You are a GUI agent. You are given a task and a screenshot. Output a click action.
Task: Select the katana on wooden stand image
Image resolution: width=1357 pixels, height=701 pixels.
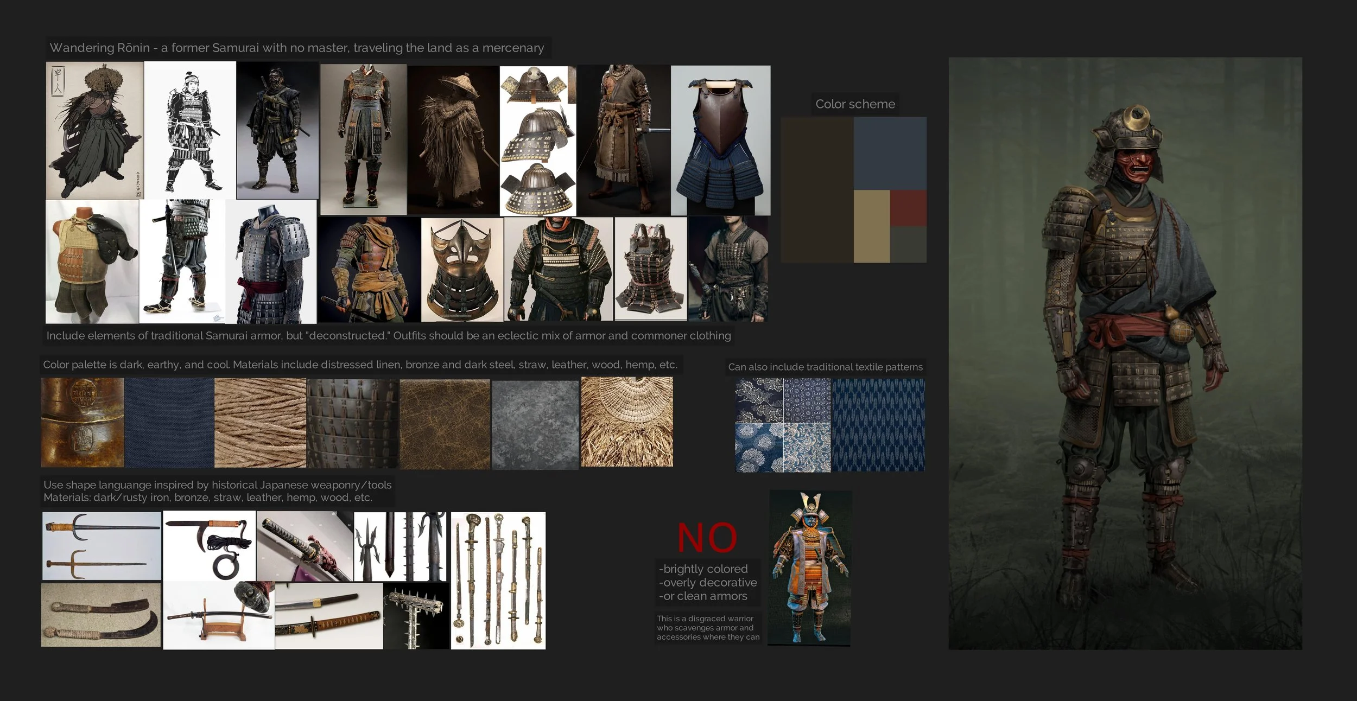tap(218, 619)
